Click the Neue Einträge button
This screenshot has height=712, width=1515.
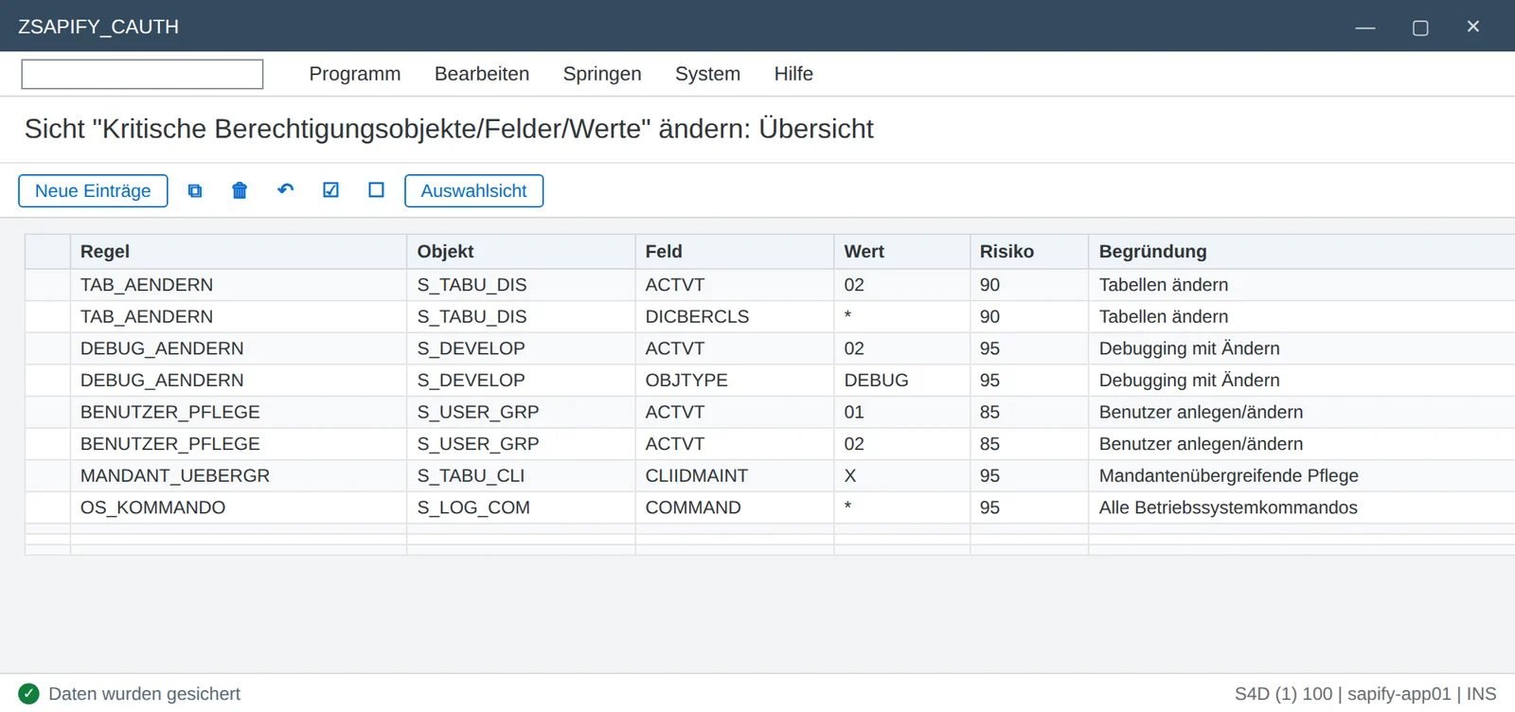93,190
